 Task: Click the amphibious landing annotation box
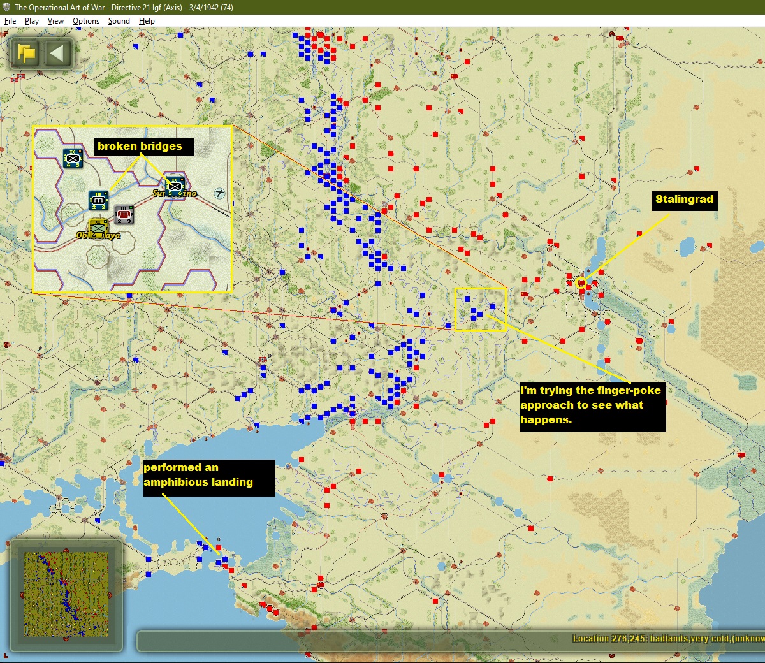point(209,477)
